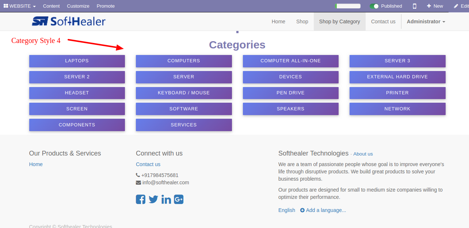Open the Promote menu
The image size is (469, 228).
tap(106, 6)
